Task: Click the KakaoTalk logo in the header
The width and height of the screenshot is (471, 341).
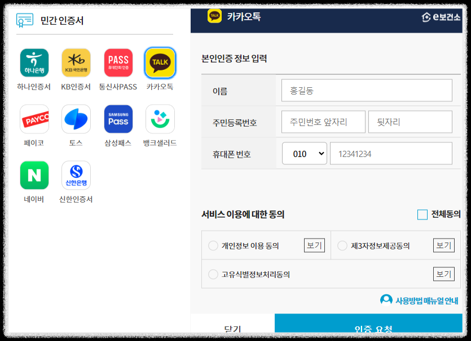Action: click(214, 16)
